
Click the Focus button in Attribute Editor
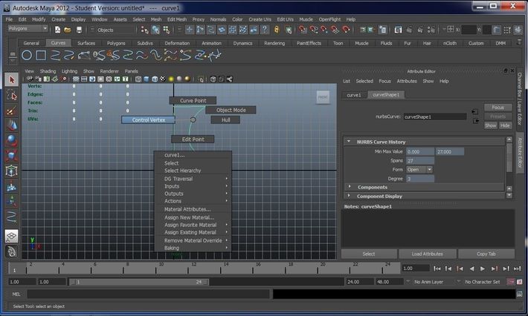[498, 108]
